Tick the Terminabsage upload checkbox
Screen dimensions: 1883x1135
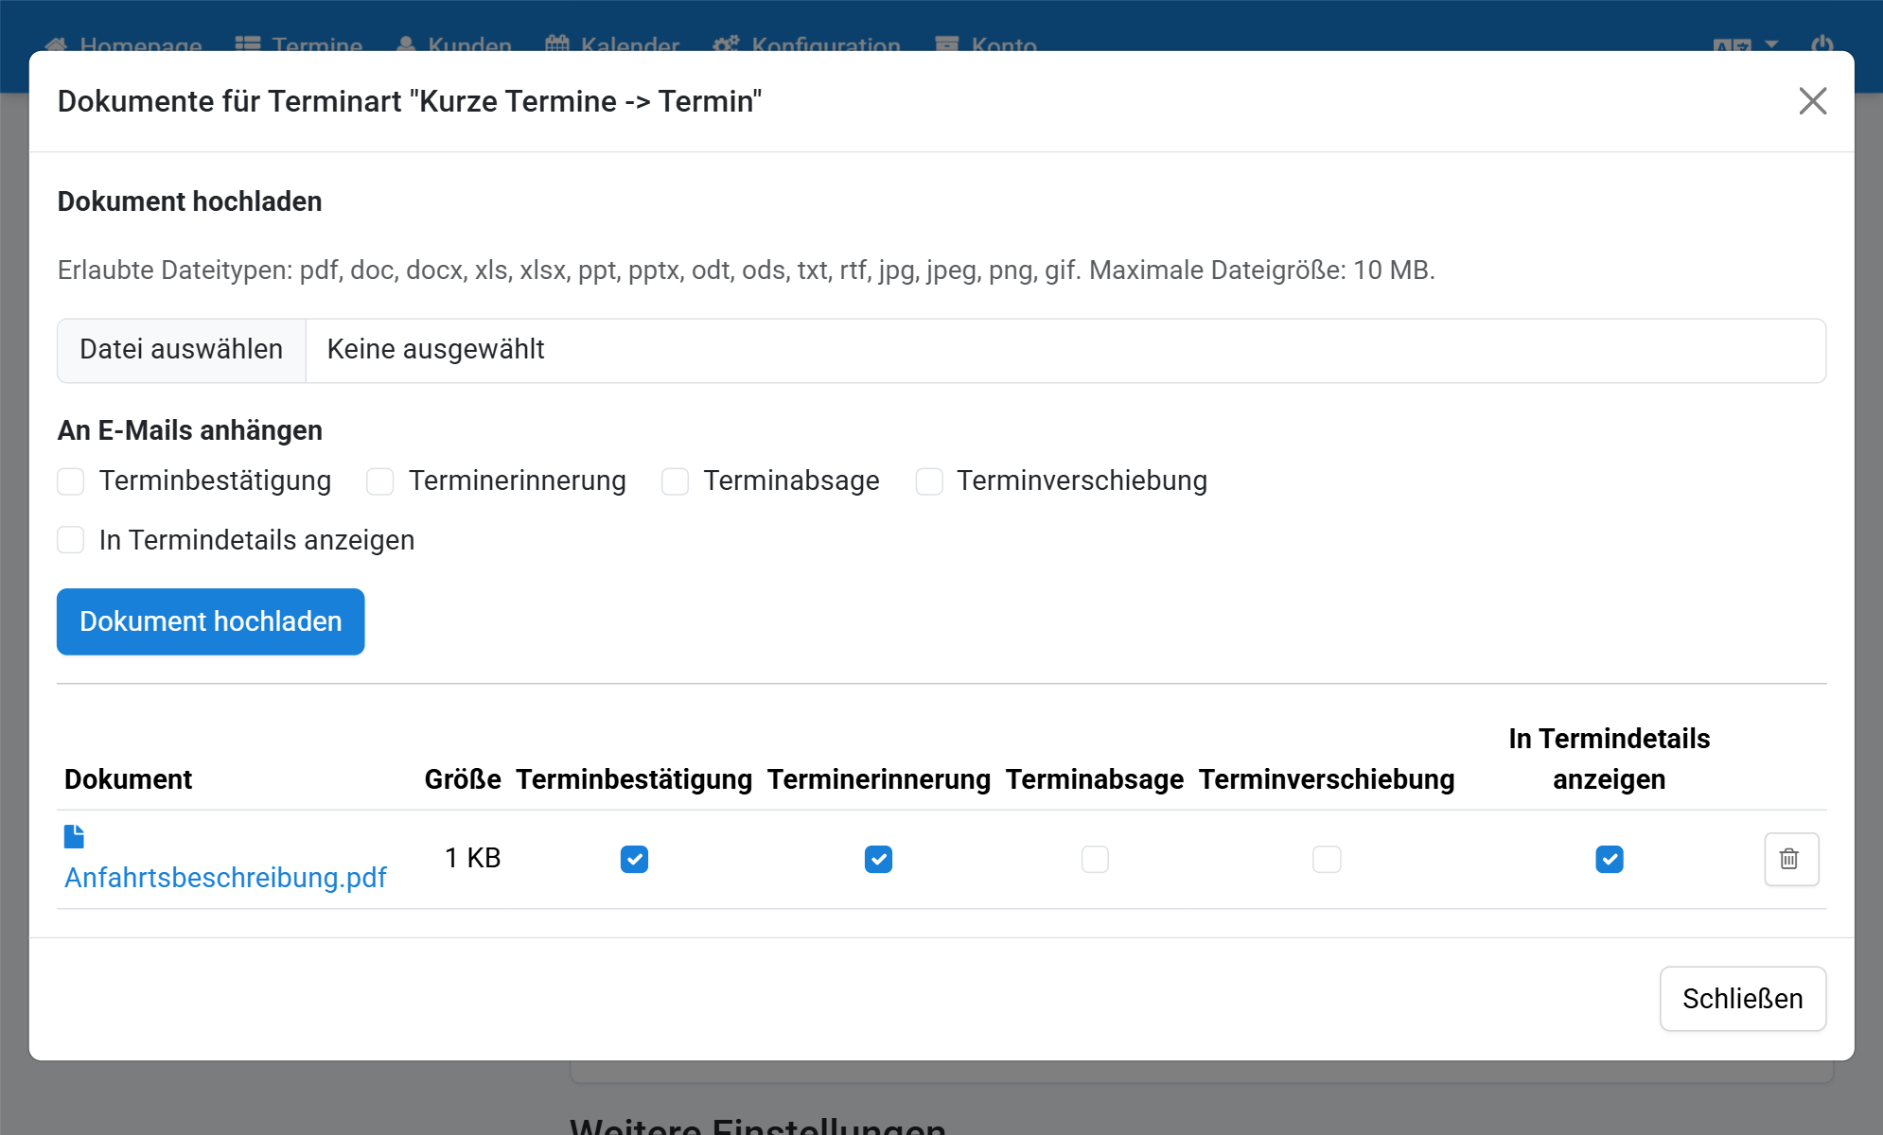coord(675,481)
